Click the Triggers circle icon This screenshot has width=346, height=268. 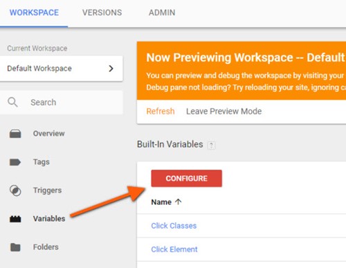(x=15, y=190)
